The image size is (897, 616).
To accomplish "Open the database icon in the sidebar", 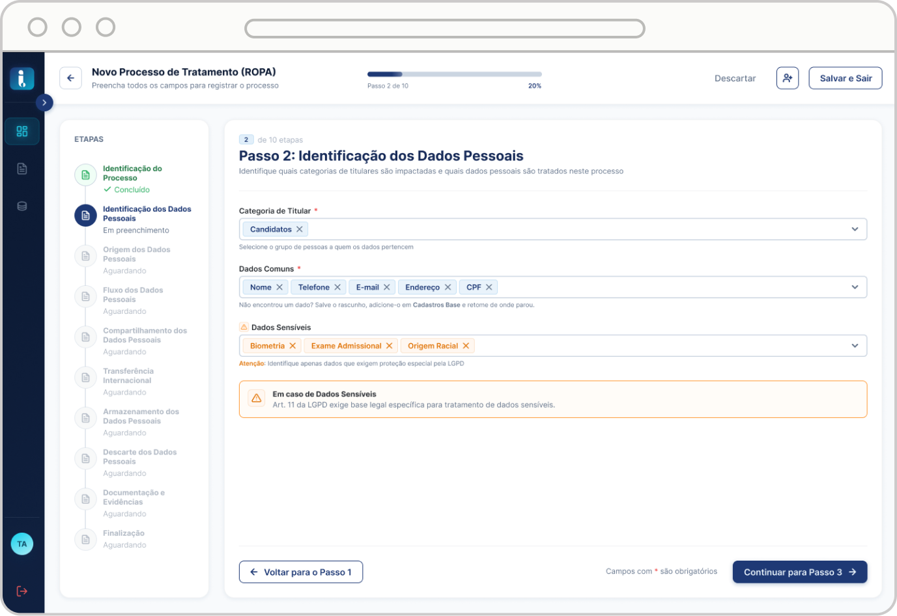I will pyautogui.click(x=22, y=206).
